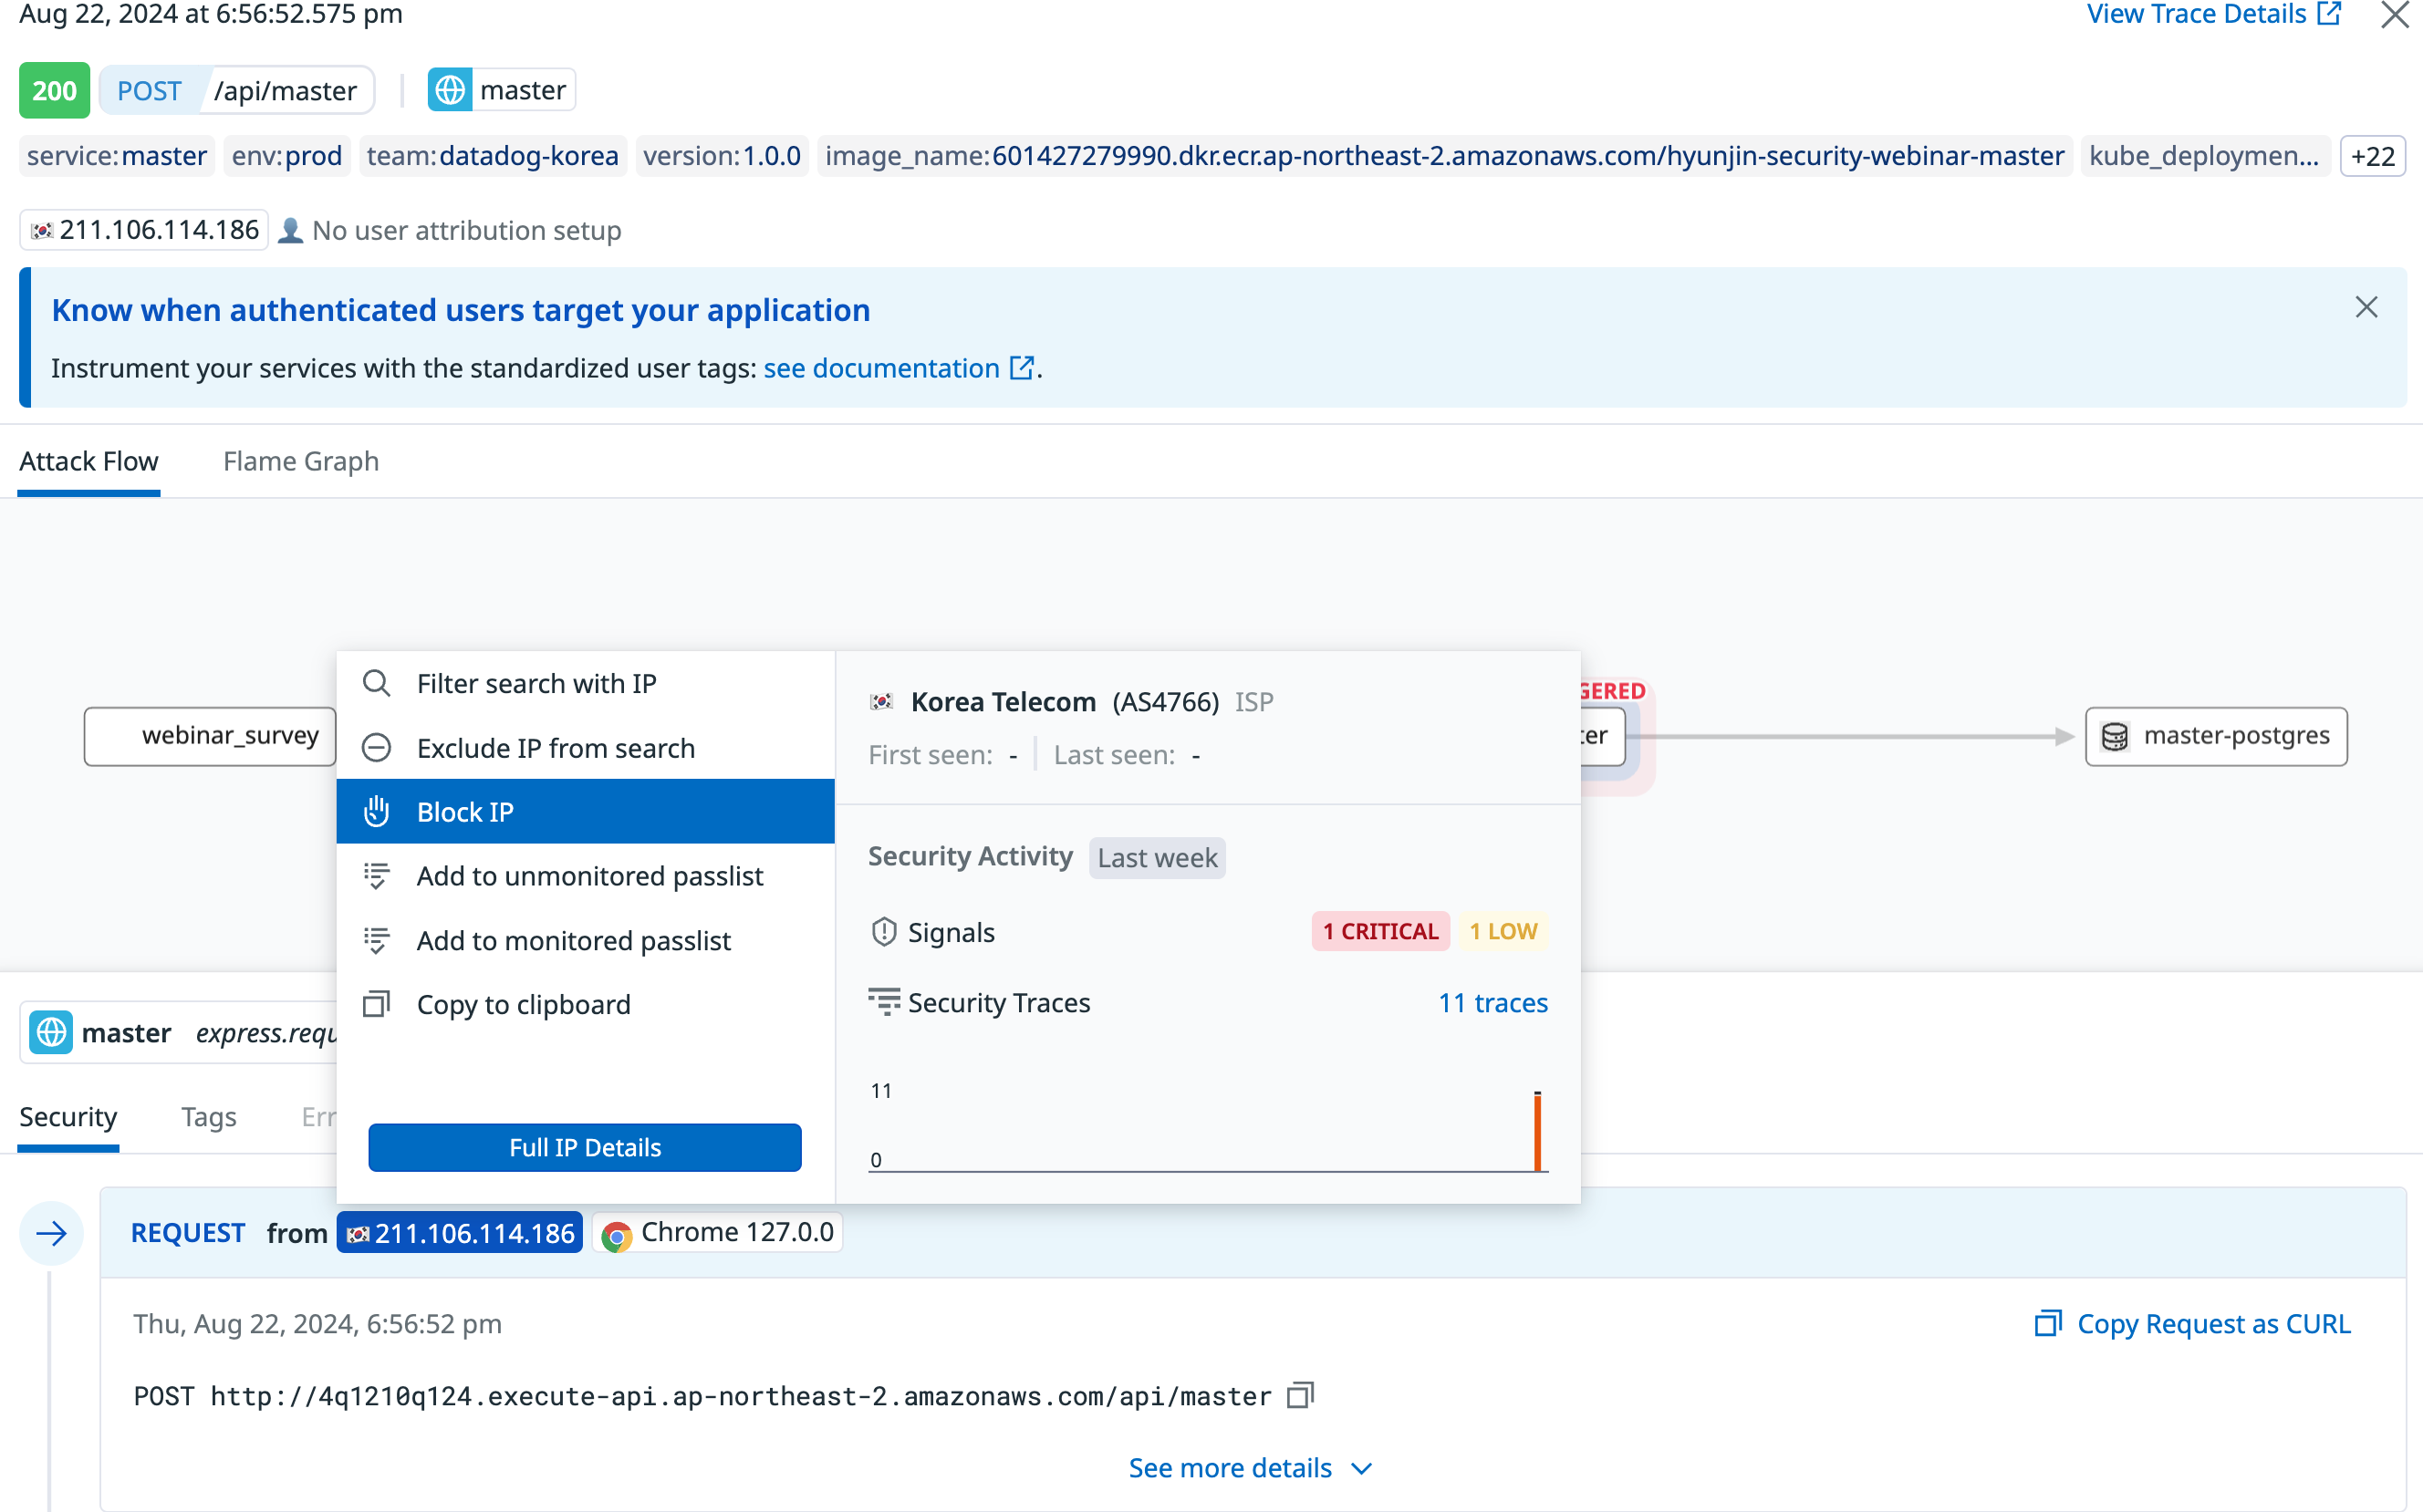This screenshot has height=1512, width=2423.
Task: Click the 1 CRITICAL signals badge
Action: point(1379,931)
